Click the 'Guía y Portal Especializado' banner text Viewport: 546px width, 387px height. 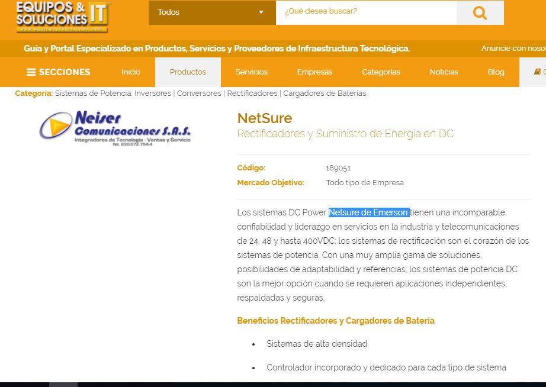coord(217,49)
